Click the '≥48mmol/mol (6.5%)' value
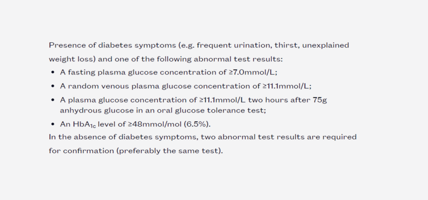The image size is (428, 200). tap(168, 124)
